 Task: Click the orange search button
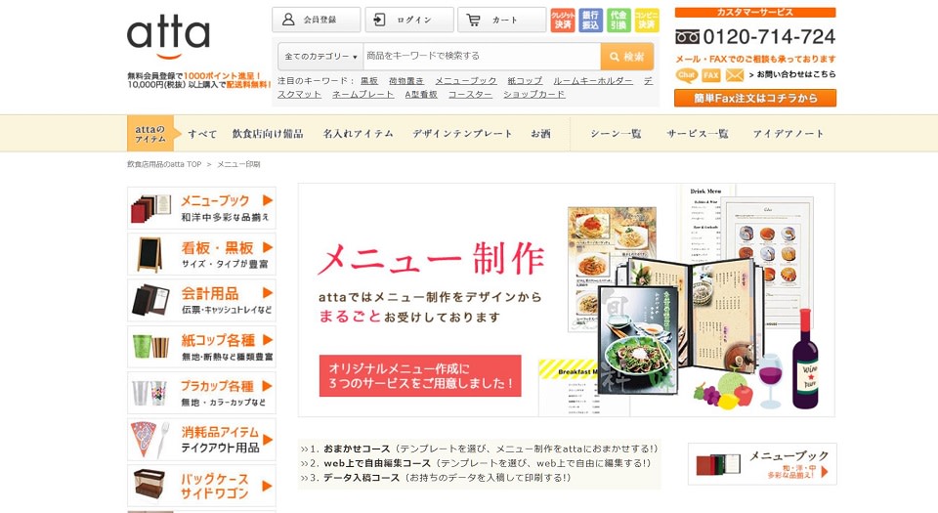(627, 57)
